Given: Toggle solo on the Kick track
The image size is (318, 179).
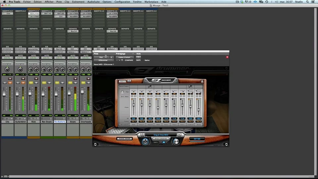Looking at the screenshot, I should click(x=31, y=83).
